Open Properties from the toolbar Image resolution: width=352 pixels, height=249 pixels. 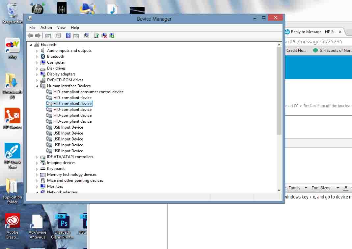click(58, 36)
